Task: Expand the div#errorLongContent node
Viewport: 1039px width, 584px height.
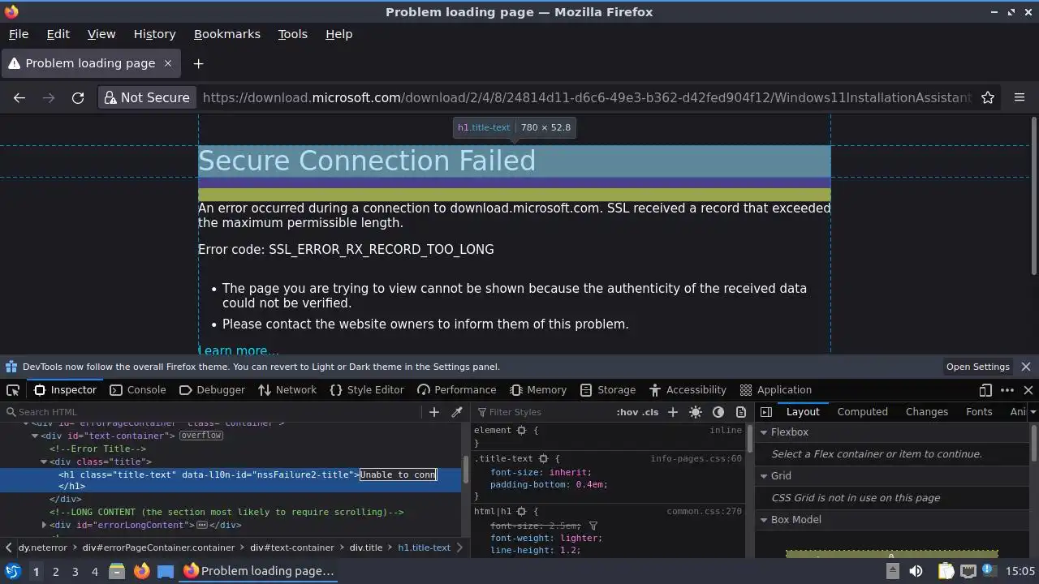Action: pyautogui.click(x=44, y=525)
